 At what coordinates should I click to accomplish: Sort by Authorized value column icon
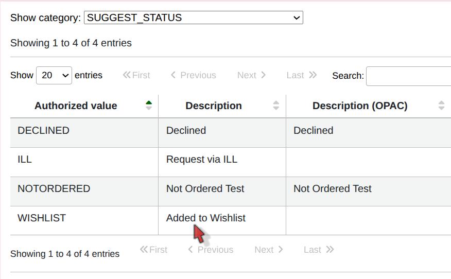(x=149, y=106)
